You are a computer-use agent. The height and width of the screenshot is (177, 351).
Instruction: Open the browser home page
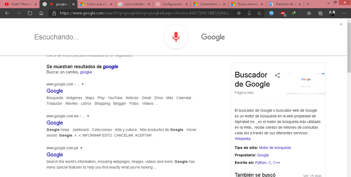[x=41, y=13]
